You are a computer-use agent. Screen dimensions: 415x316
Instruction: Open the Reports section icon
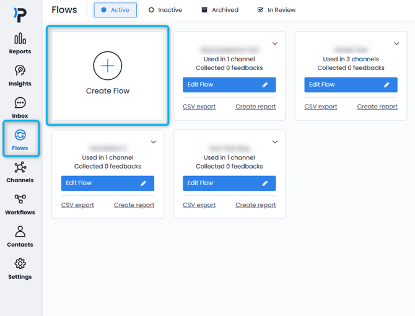tap(20, 39)
